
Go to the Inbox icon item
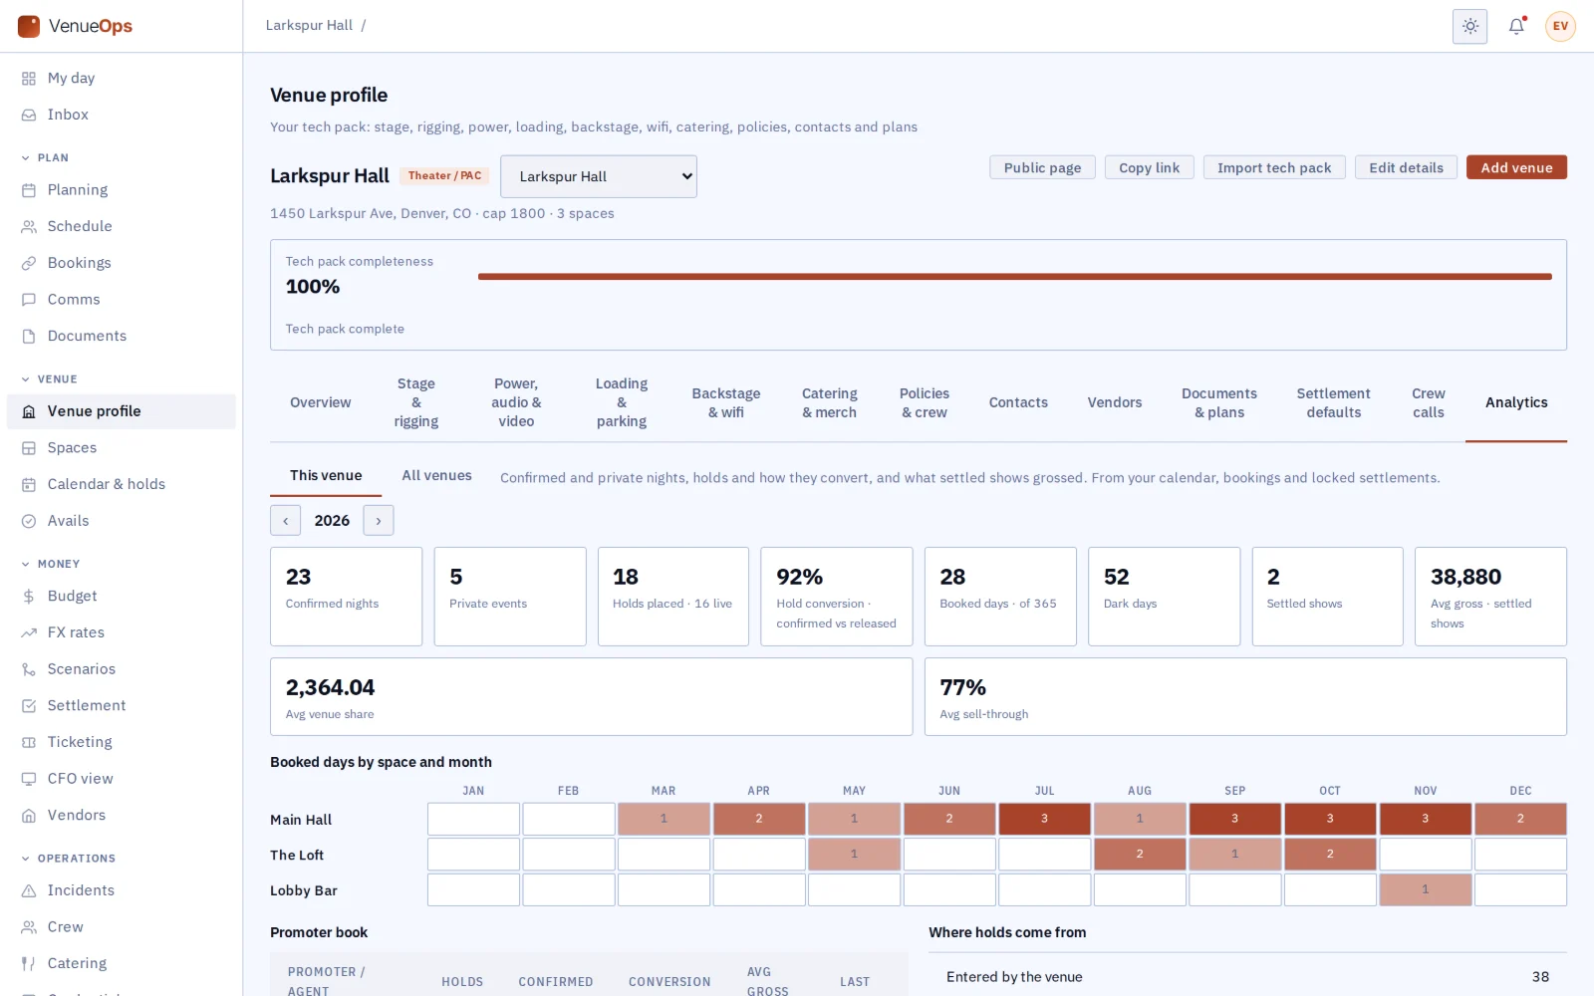[x=122, y=115]
